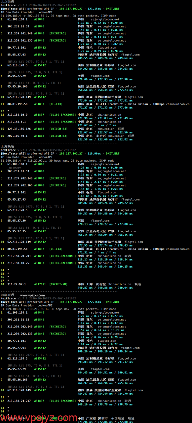
Task: Select IP address 219.158.10.9
Action: pos(18,115)
